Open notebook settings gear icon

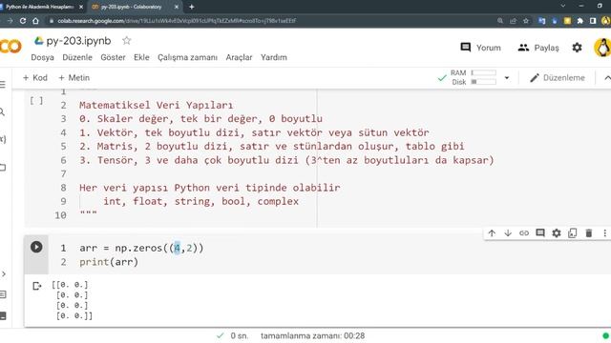pos(577,48)
